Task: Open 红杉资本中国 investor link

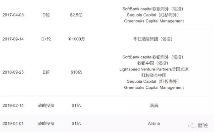Action: tap(154, 75)
